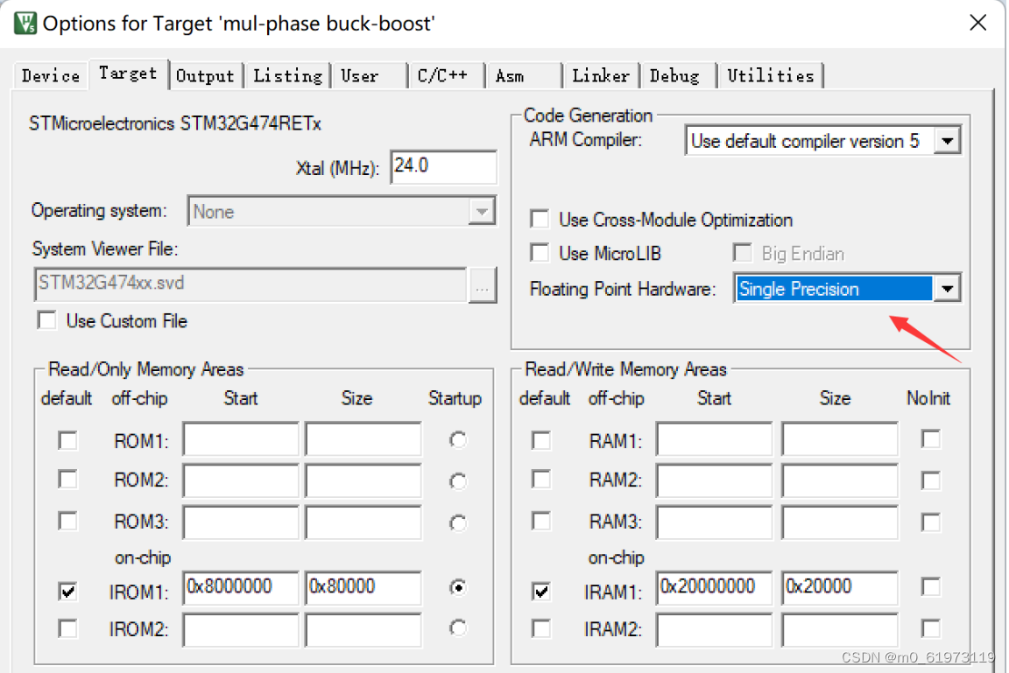Check the RAM3 default checkbox
This screenshot has width=1009, height=673.
click(x=541, y=521)
